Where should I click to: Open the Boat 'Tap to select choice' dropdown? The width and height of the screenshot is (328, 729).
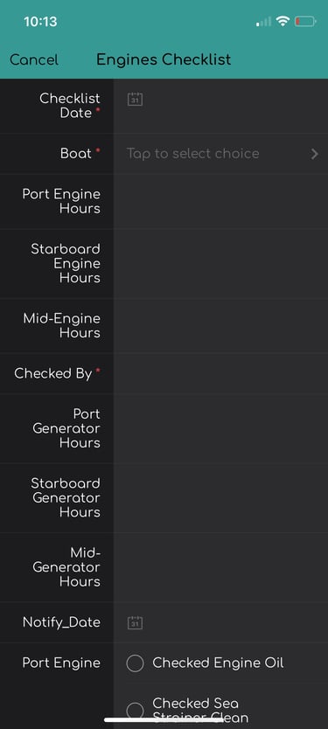221,154
